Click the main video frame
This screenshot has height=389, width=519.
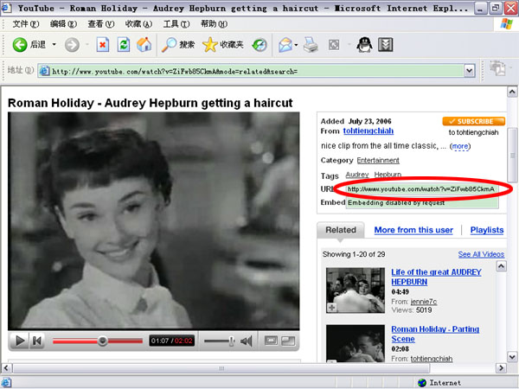click(x=154, y=220)
